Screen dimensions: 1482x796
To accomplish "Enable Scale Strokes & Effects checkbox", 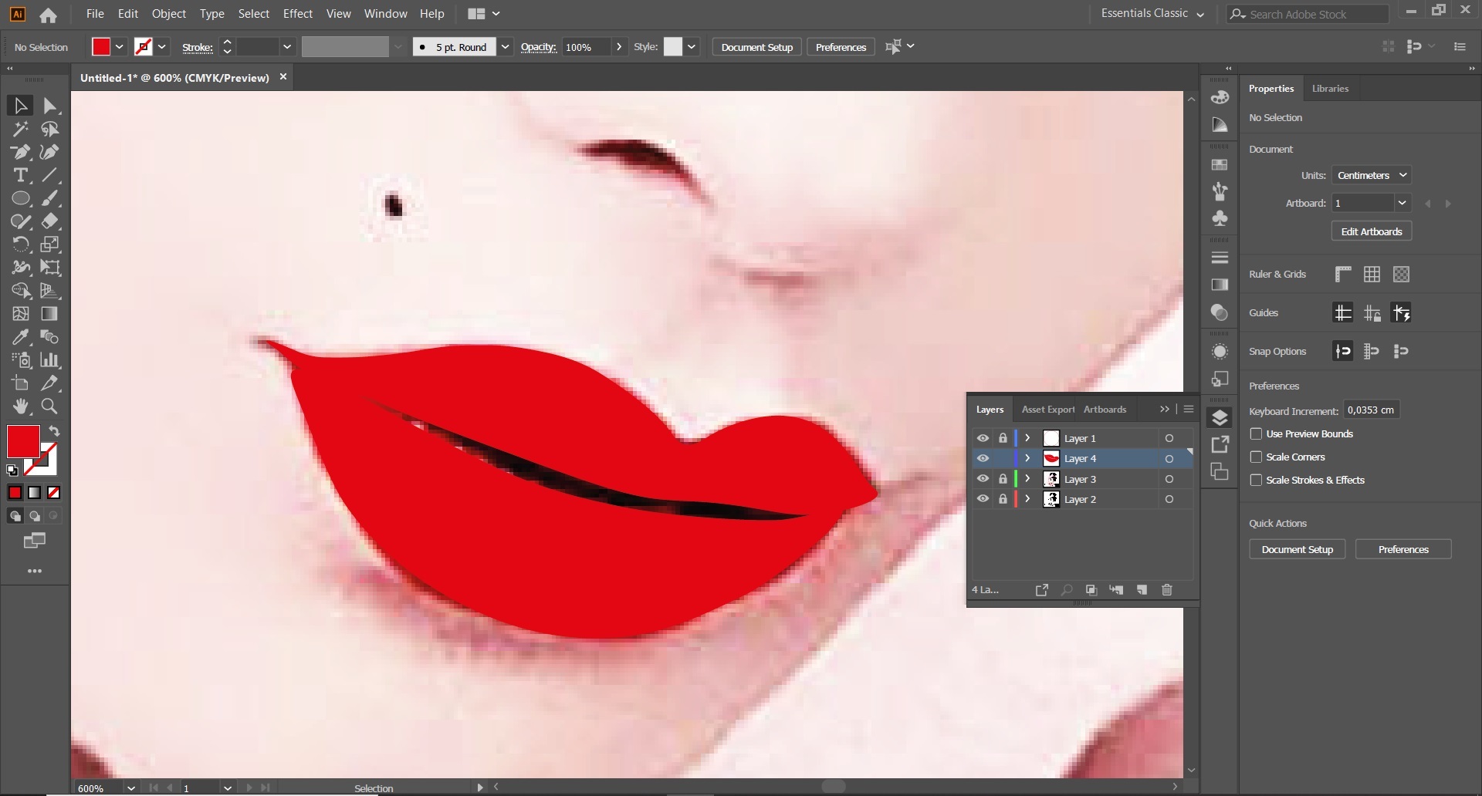I will 1256,480.
